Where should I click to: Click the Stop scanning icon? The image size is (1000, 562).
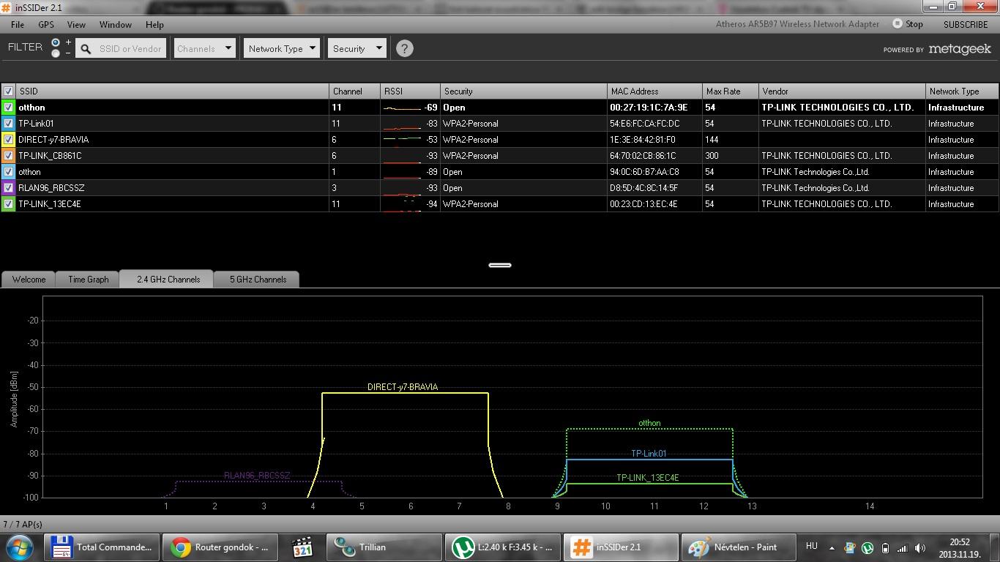pos(898,23)
